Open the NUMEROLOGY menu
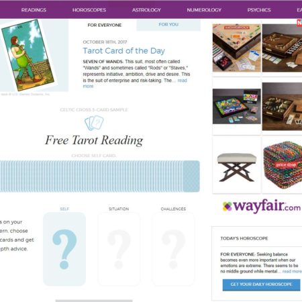The width and height of the screenshot is (302, 302). [204, 10]
